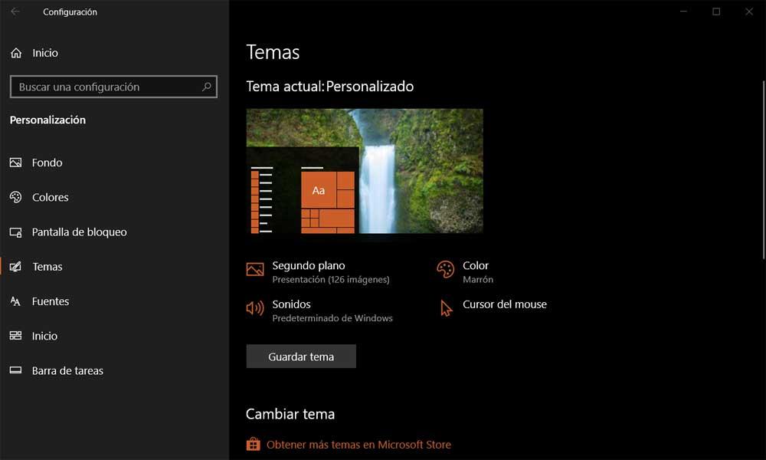Open Obtener más temas en Microsoft Store
The image size is (766, 460).
[358, 445]
